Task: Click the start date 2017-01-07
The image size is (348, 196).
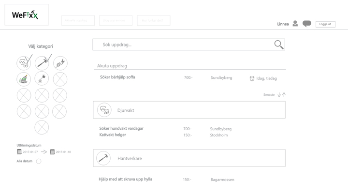Action: tap(30, 152)
